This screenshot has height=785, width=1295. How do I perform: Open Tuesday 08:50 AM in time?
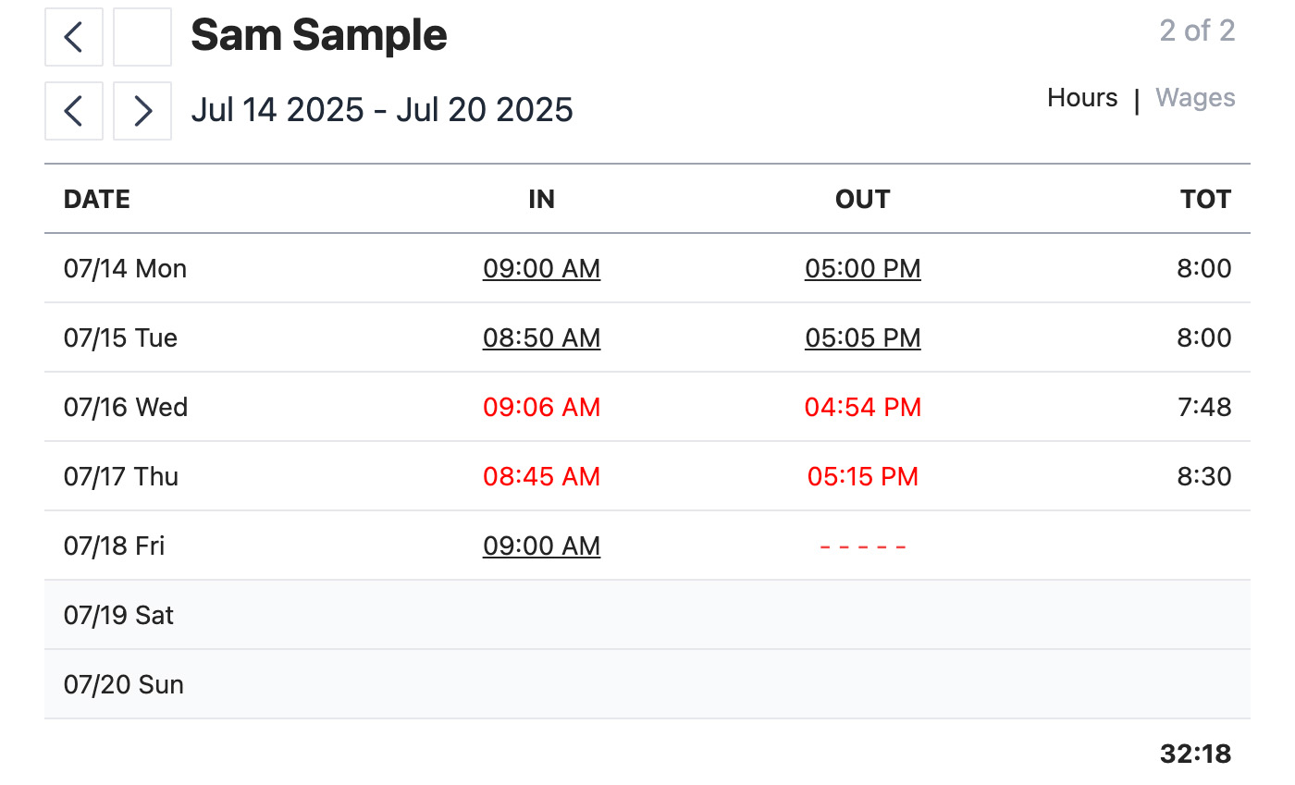(x=541, y=338)
